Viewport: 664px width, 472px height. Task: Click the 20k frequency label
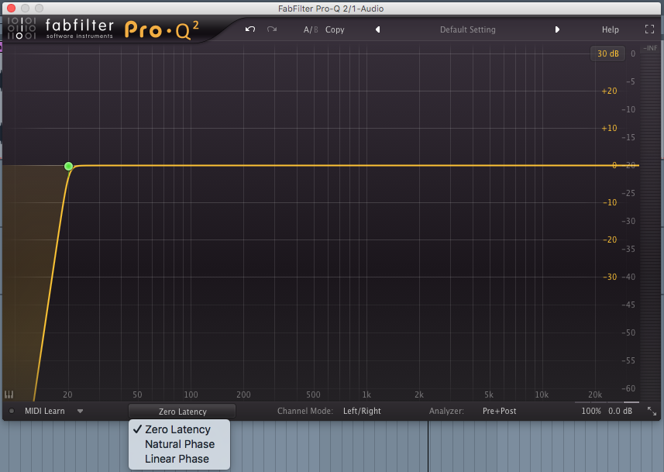click(595, 394)
